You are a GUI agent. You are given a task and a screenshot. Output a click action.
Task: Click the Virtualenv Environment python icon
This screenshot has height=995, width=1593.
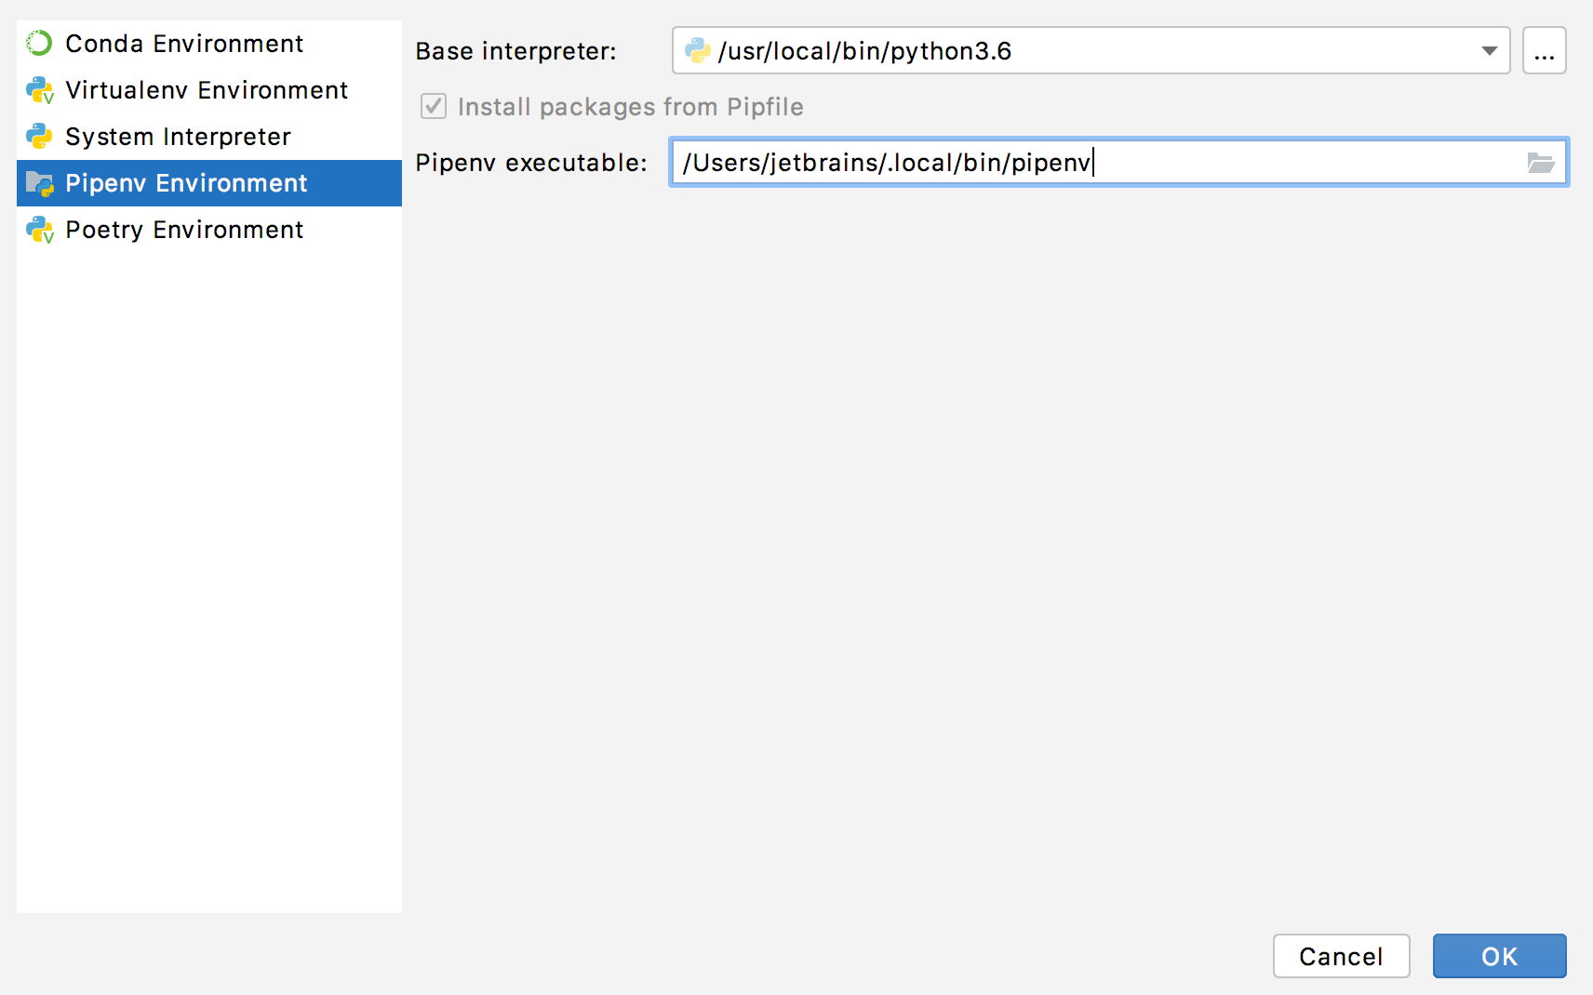tap(39, 89)
